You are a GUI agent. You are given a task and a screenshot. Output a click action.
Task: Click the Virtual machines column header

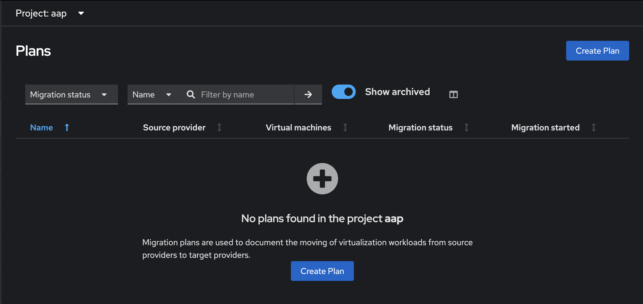click(298, 128)
